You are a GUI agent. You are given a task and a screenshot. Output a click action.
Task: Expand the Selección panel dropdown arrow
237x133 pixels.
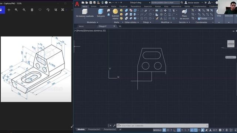pos(229,23)
